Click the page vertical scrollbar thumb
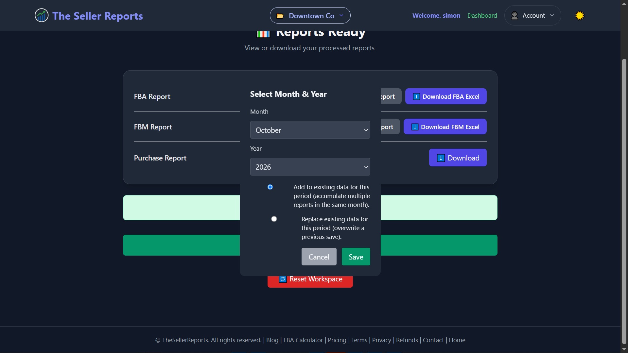 624,201
